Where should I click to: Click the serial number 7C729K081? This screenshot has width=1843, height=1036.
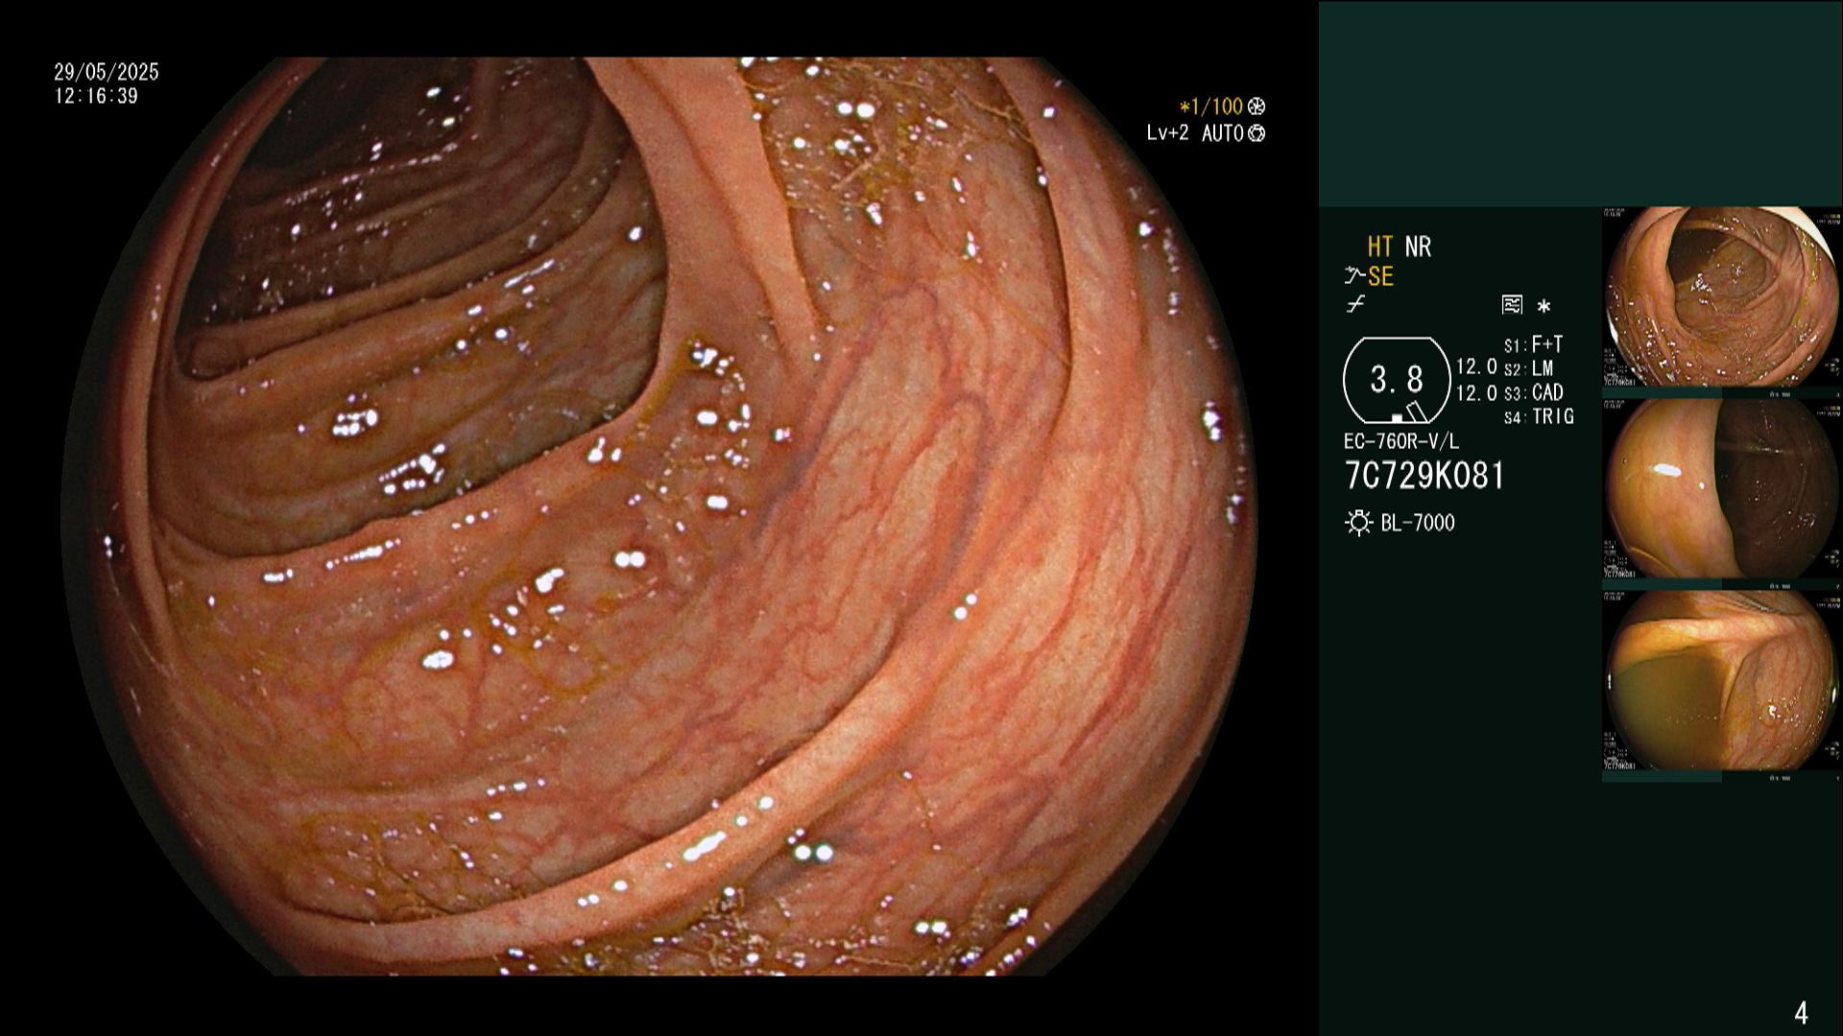(1424, 476)
